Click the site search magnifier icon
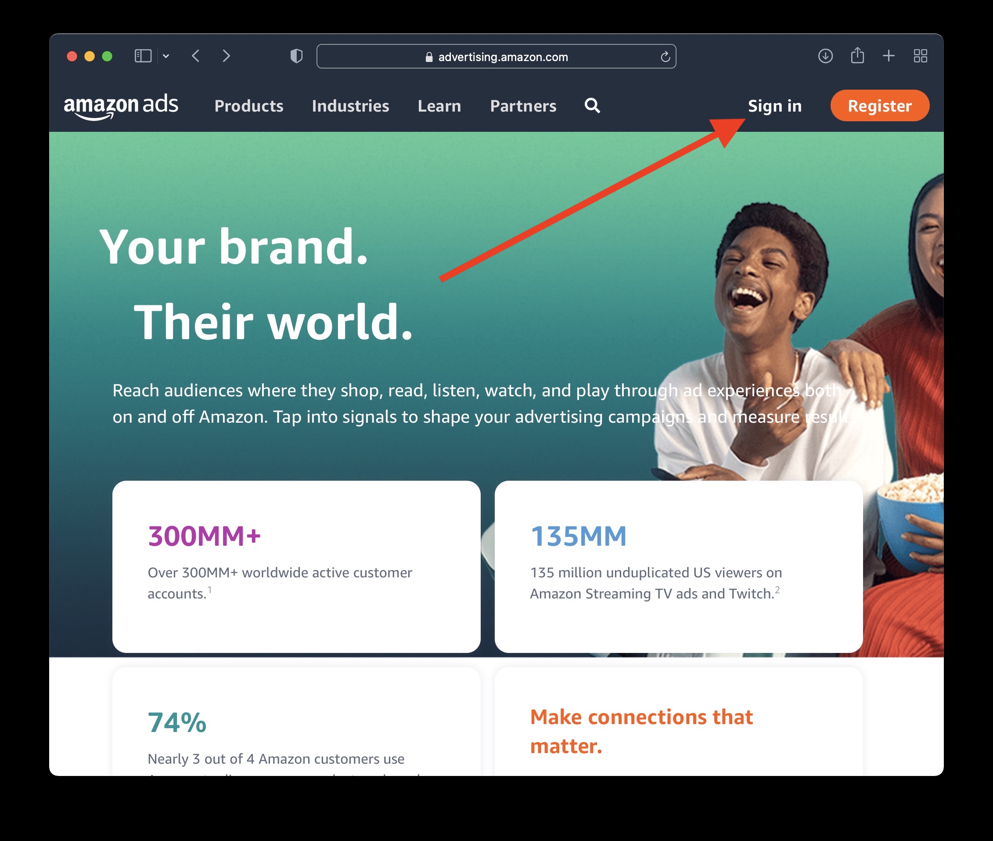993x841 pixels. pos(592,105)
